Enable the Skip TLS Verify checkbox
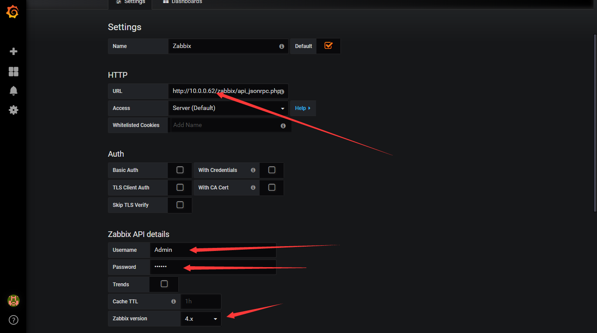Viewport: 597px width, 333px height. tap(180, 205)
